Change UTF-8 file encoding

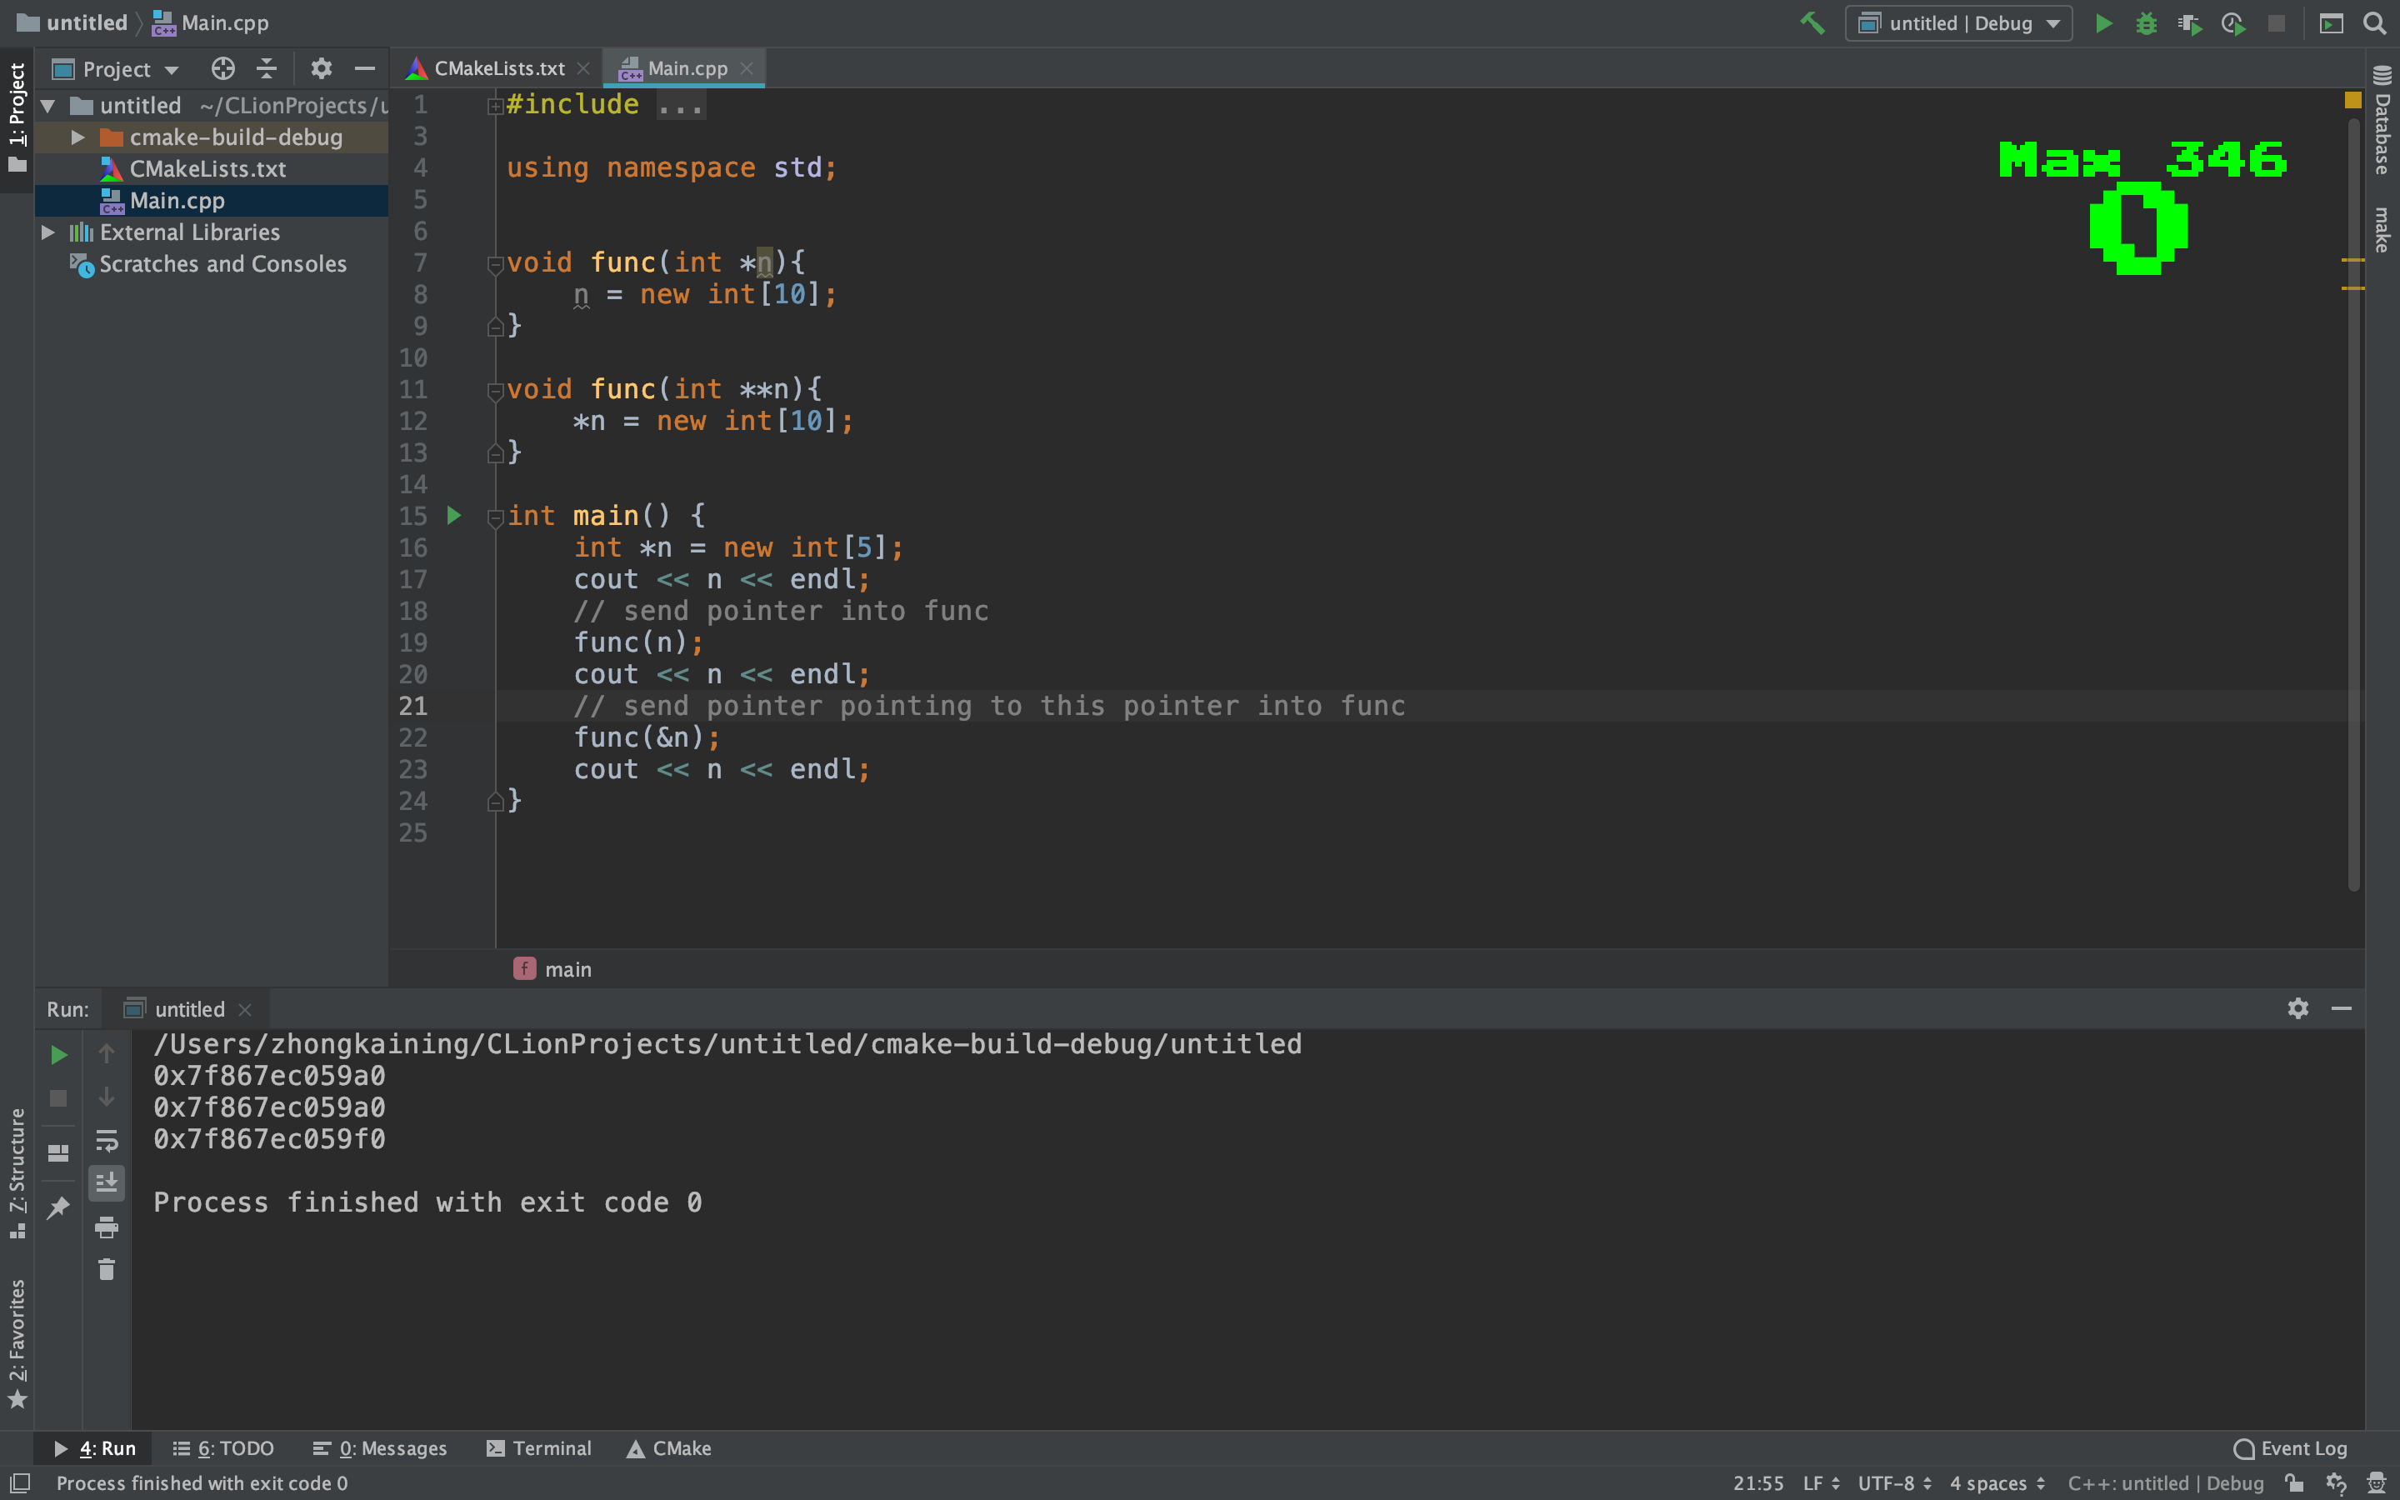[1894, 1483]
